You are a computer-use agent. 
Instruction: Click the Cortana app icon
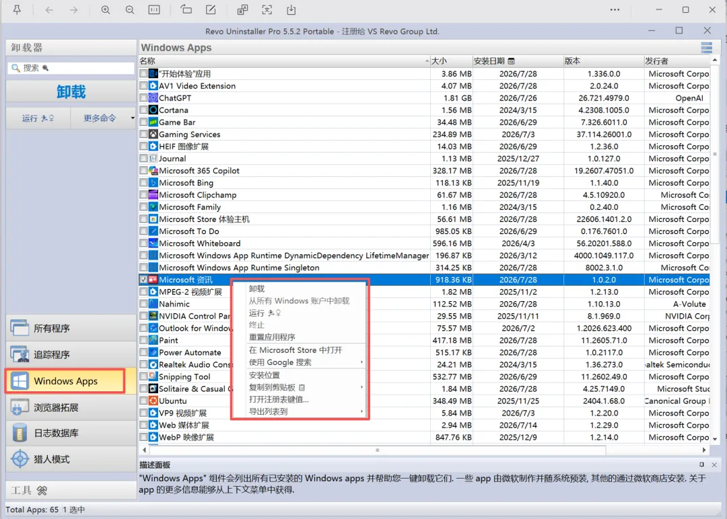tap(153, 110)
